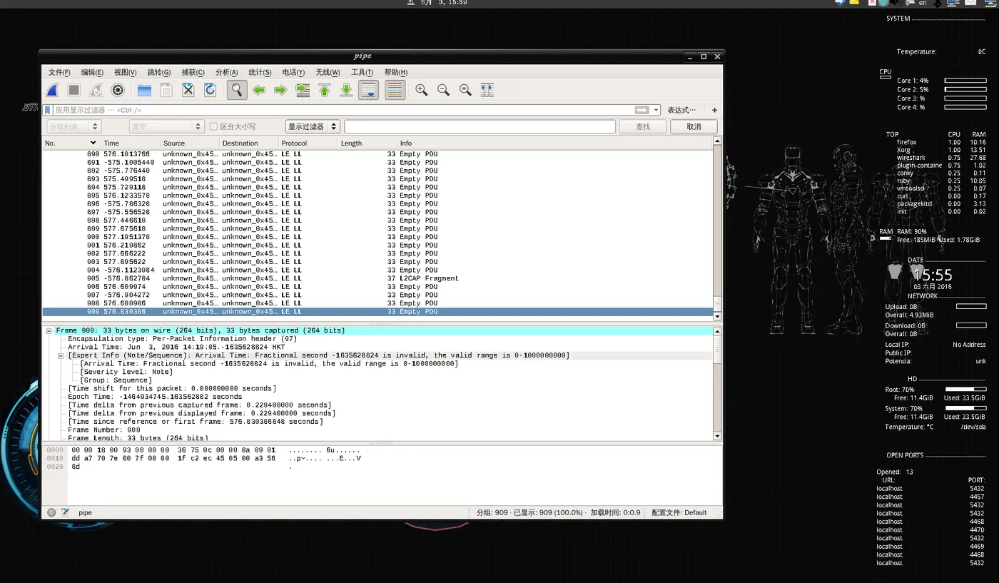Click the packet details vertical scrollbar

pyautogui.click(x=717, y=383)
